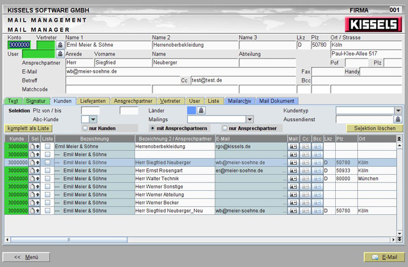This screenshot has height=267, width=408.
Task: Click the Bcc icon in the rgo@kissels.de row
Action: point(318,146)
